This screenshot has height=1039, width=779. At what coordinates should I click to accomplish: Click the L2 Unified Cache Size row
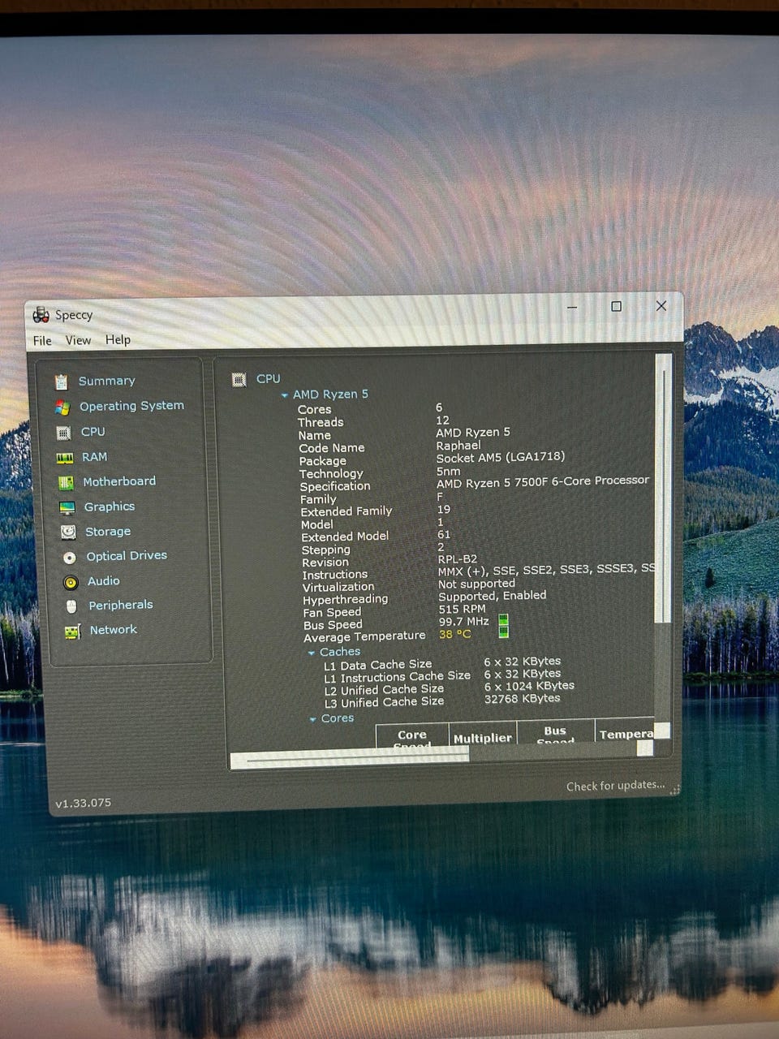click(449, 688)
